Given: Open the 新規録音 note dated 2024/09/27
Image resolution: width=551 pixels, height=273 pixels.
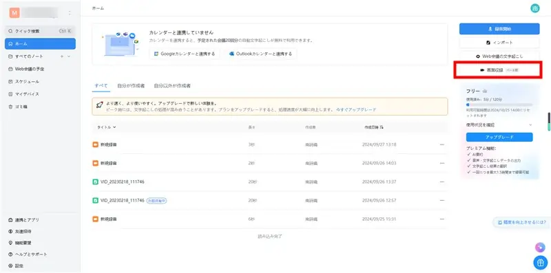Looking at the screenshot, I should pyautogui.click(x=109, y=144).
